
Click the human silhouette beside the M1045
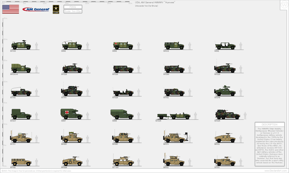click(240, 92)
